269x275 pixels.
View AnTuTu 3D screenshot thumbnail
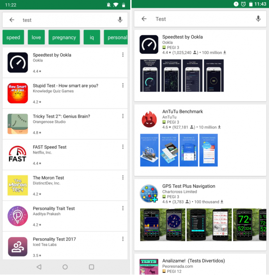(149, 150)
